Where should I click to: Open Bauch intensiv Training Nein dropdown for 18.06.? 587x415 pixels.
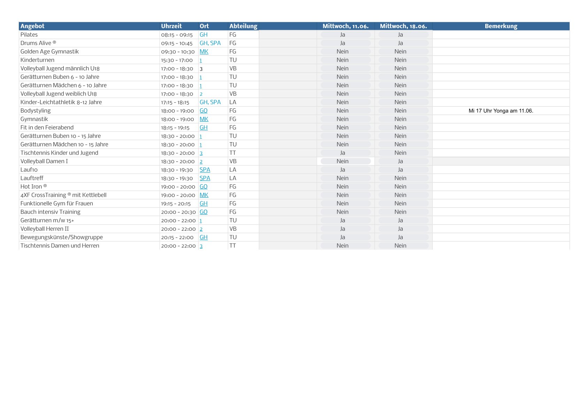[403, 212]
